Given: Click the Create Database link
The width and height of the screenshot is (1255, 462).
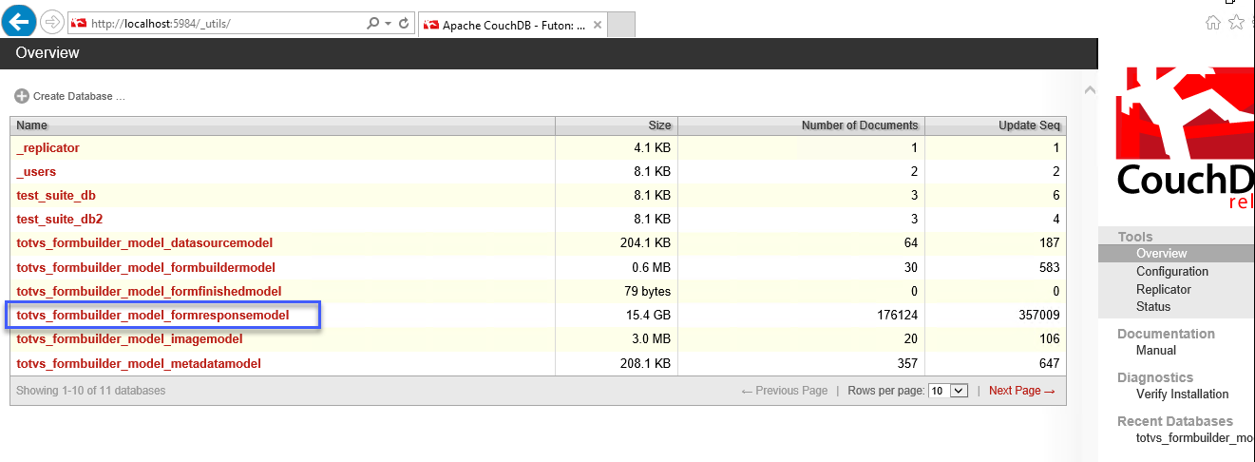Looking at the screenshot, I should tap(79, 96).
